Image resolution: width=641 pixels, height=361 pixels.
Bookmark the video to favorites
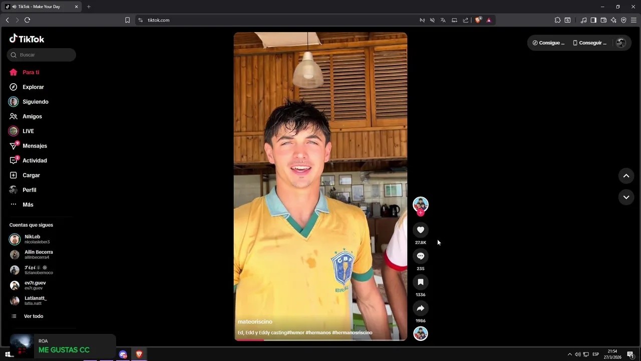tap(421, 282)
